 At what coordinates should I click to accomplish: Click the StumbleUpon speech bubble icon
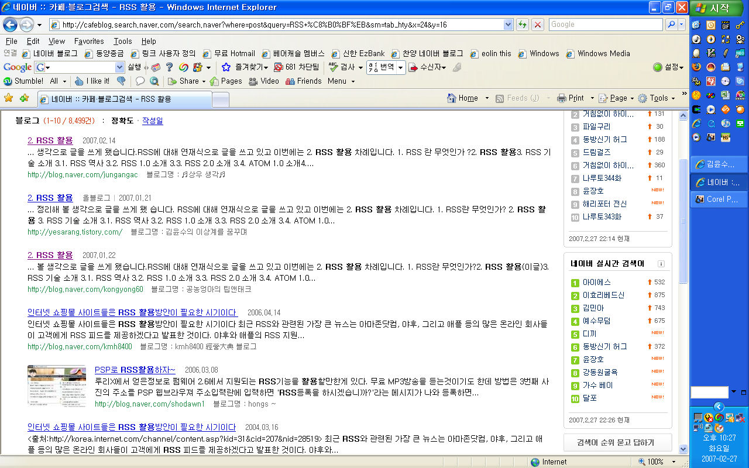[x=140, y=81]
